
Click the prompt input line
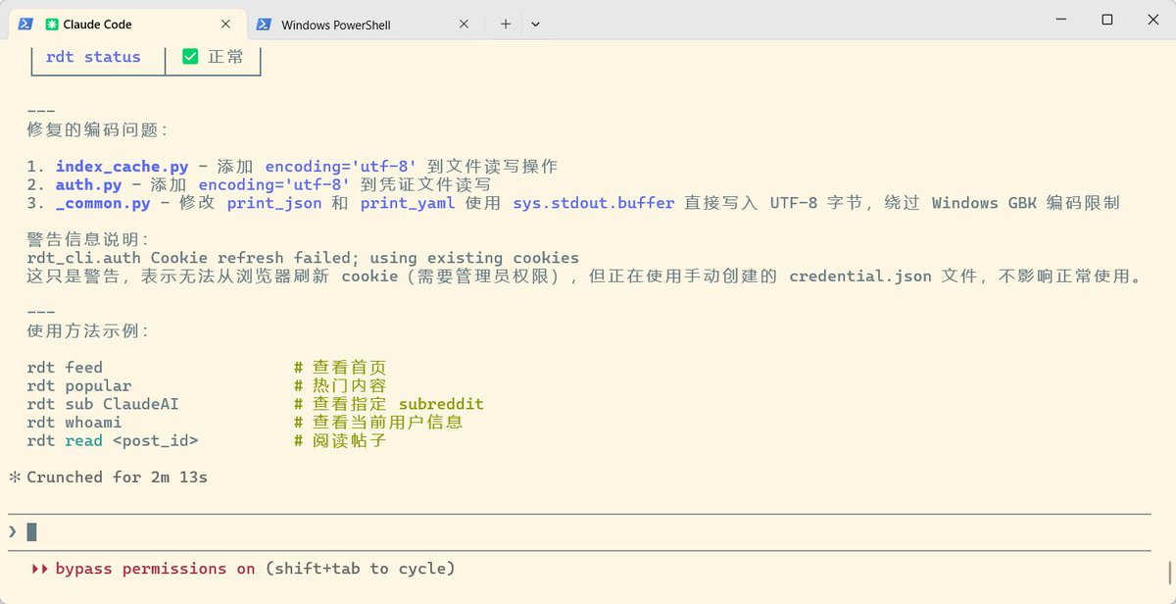578,531
